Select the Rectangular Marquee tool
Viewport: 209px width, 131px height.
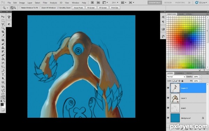[x=3, y=21]
